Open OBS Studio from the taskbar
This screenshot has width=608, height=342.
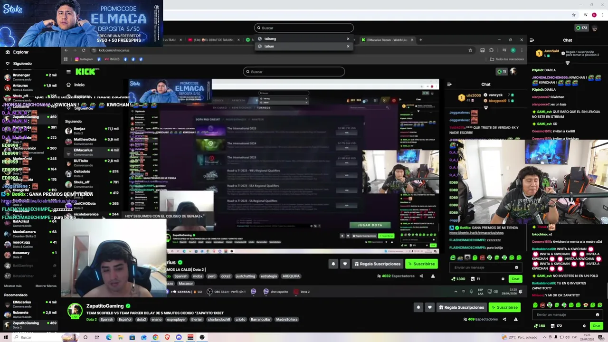(x=202, y=338)
